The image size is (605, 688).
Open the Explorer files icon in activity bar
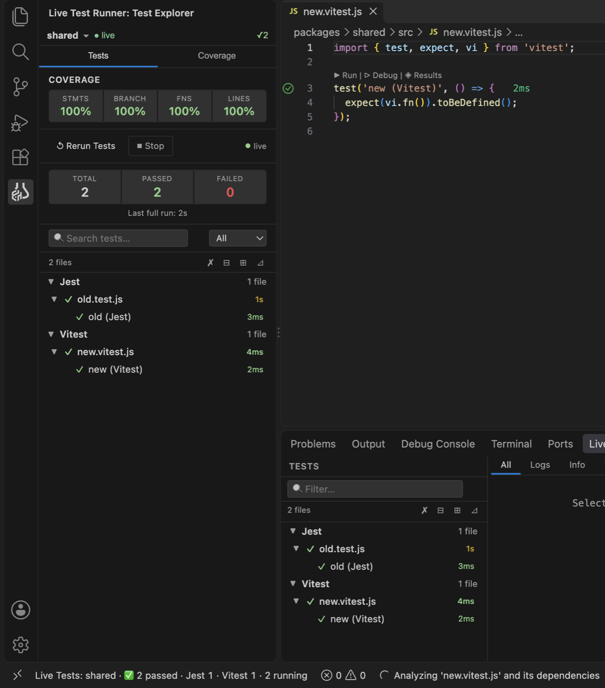[x=20, y=17]
